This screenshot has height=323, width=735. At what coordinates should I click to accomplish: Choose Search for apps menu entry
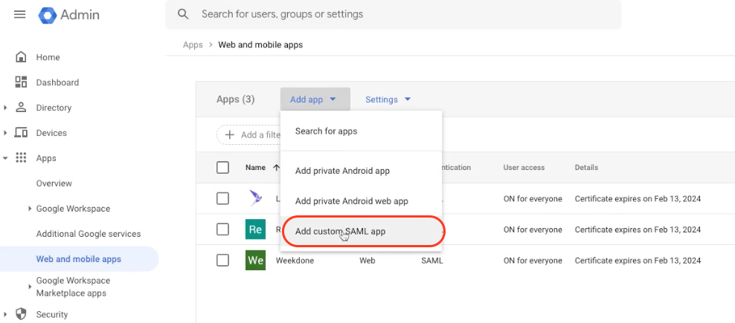[326, 131]
